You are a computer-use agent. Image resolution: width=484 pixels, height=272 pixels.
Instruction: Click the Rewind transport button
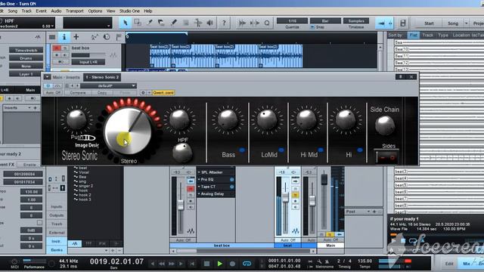tap(161, 264)
